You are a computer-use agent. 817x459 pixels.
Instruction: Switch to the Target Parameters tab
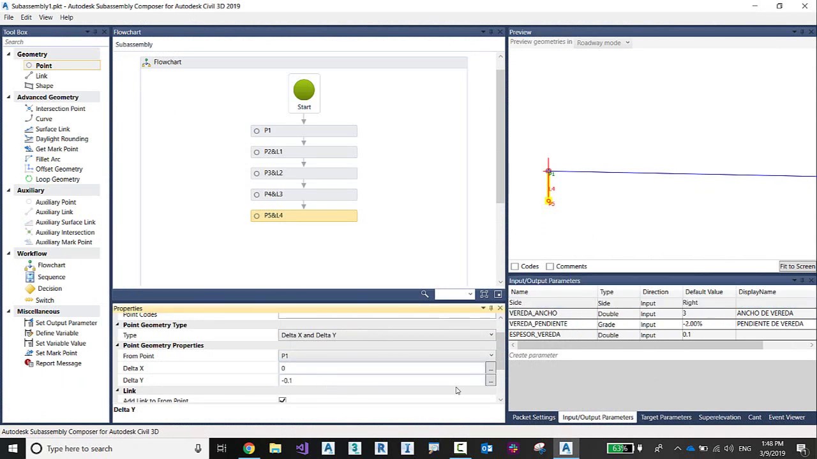[x=666, y=418]
